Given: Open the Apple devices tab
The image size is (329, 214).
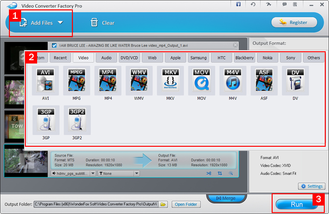Looking at the screenshot, I should [x=175, y=58].
